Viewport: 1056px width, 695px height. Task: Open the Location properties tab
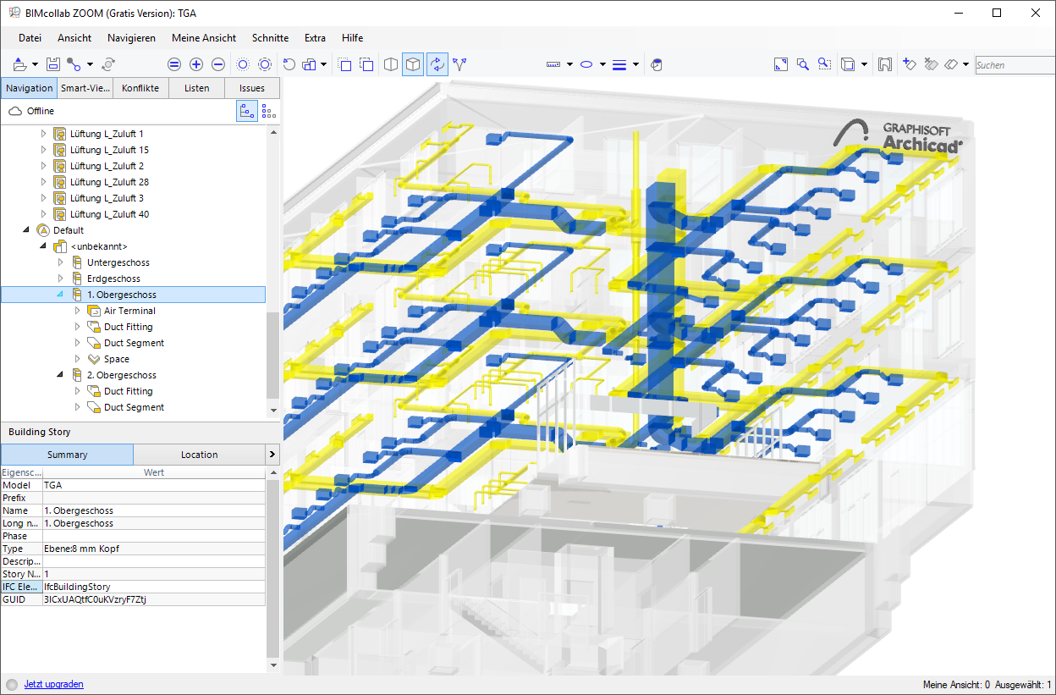[x=199, y=455]
